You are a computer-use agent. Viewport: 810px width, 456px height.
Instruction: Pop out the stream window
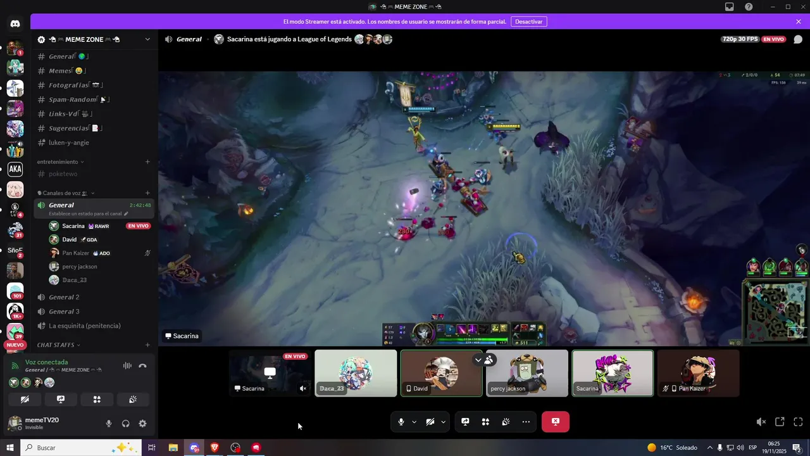[780, 422]
